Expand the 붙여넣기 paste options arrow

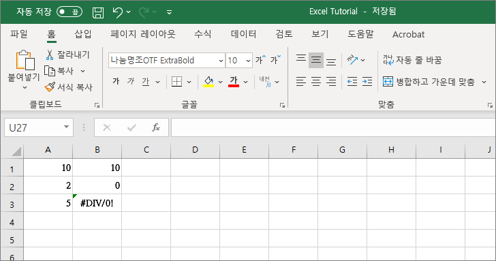(25, 87)
